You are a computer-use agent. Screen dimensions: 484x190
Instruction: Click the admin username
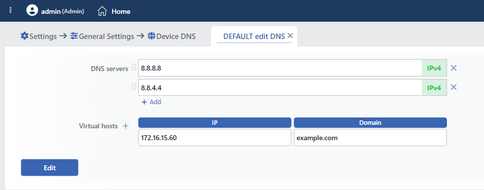pos(51,11)
